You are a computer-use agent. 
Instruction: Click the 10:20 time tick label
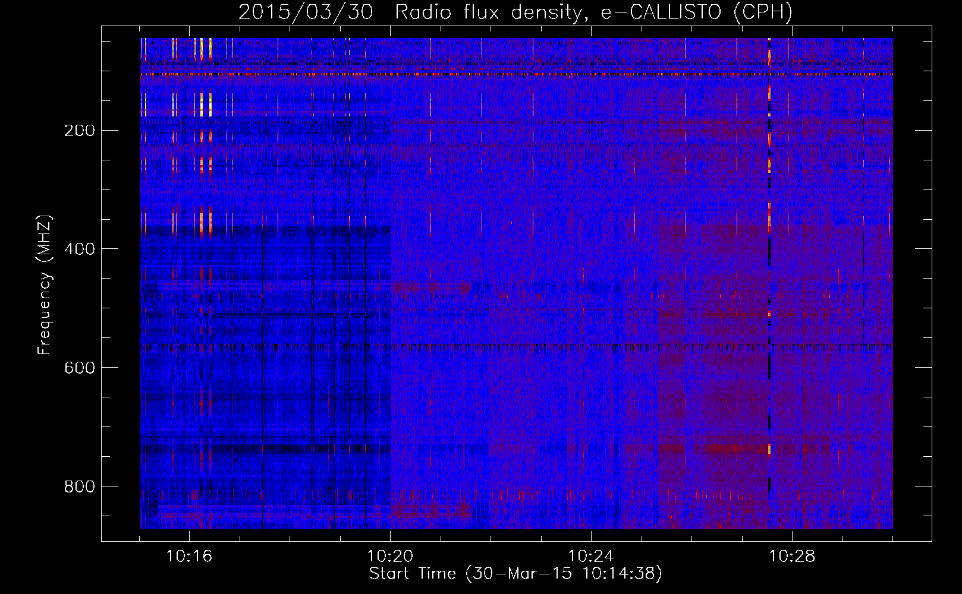click(x=390, y=557)
